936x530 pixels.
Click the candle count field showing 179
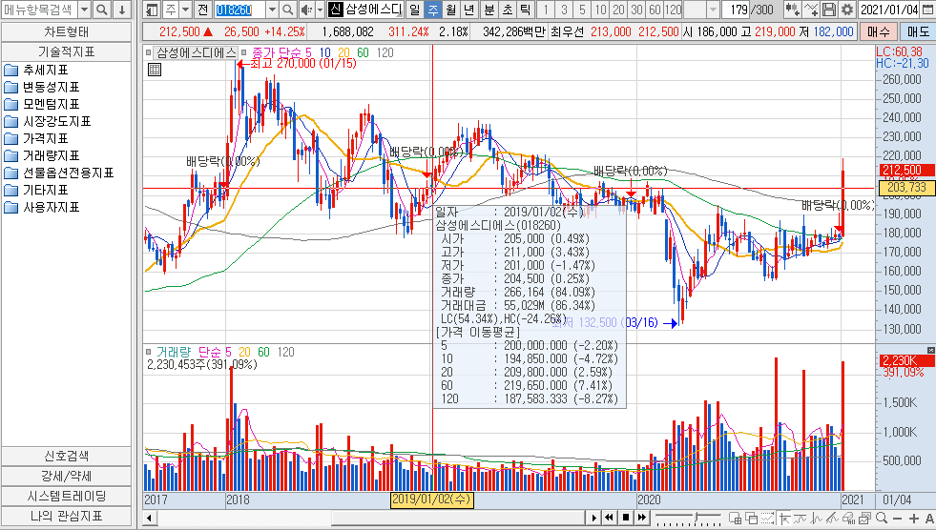point(738,10)
